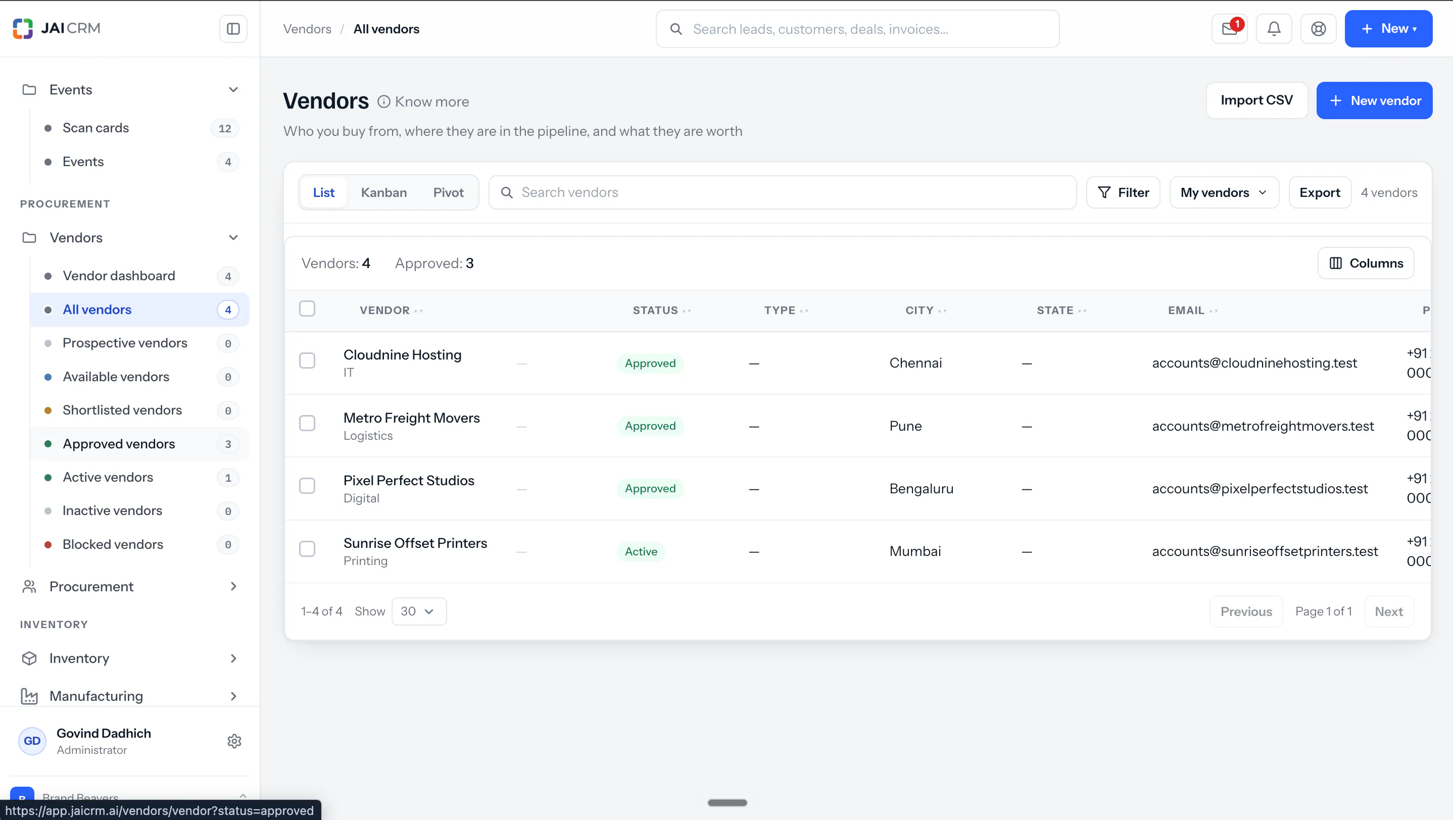
Task: Click the Inventory box icon
Action: 29,658
